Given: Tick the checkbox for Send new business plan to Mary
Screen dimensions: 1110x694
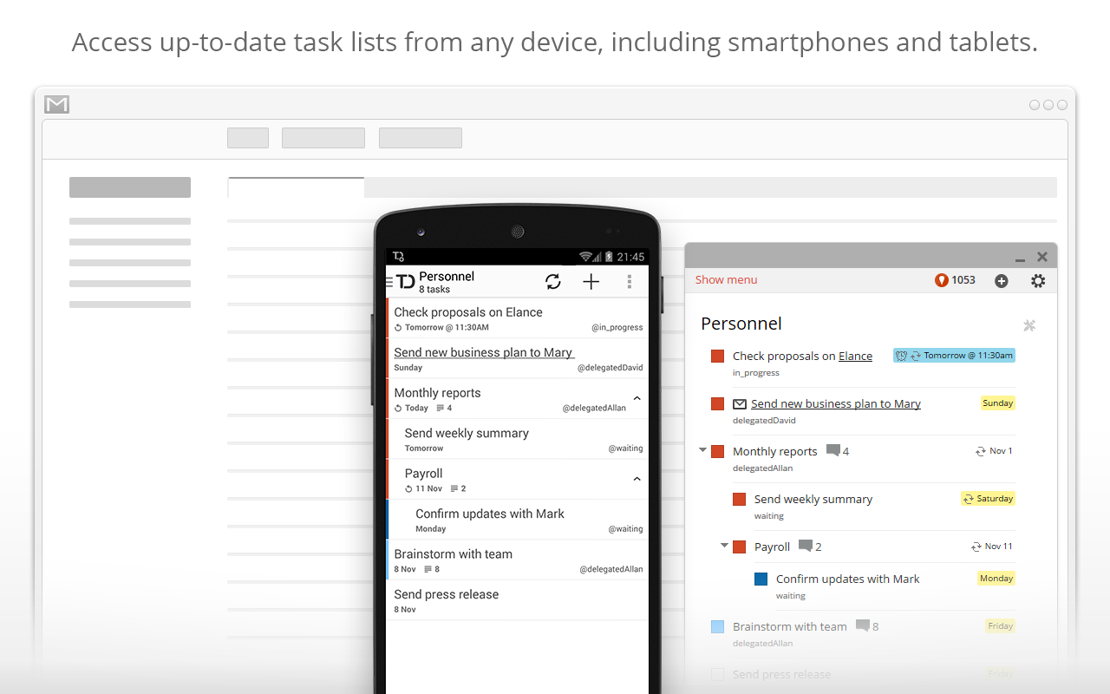Looking at the screenshot, I should pos(717,404).
